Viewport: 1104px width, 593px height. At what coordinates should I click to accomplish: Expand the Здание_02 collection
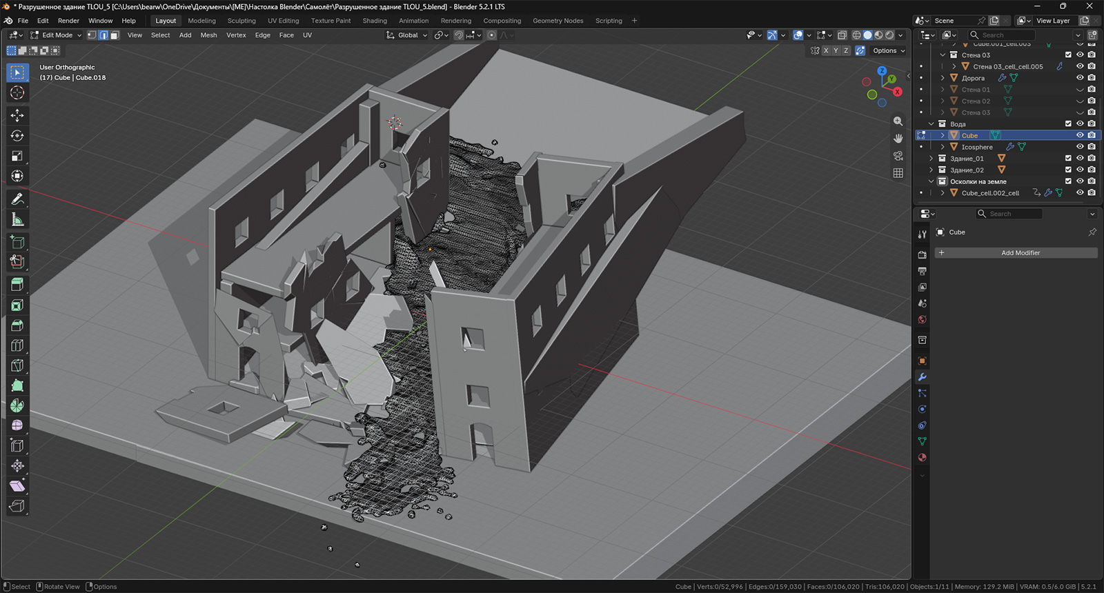931,170
